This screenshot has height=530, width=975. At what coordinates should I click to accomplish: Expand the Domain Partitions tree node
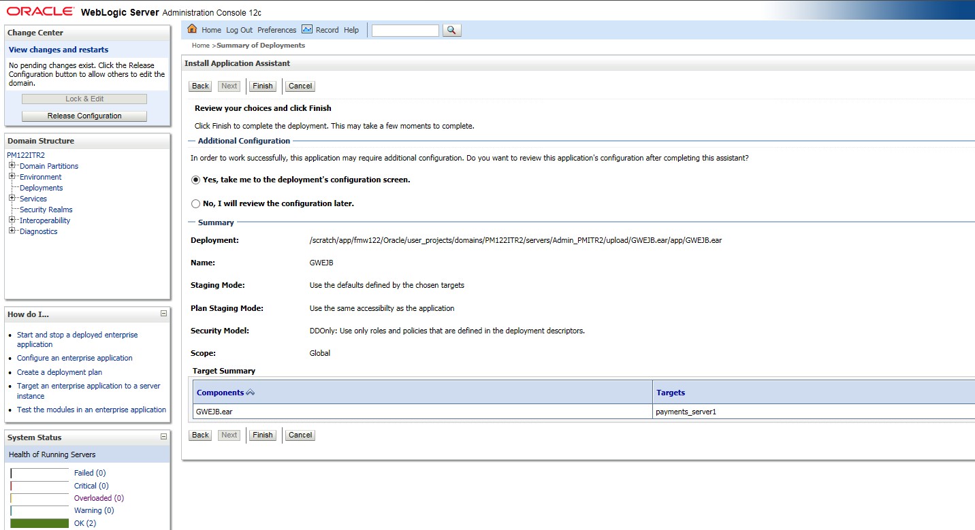click(12, 165)
